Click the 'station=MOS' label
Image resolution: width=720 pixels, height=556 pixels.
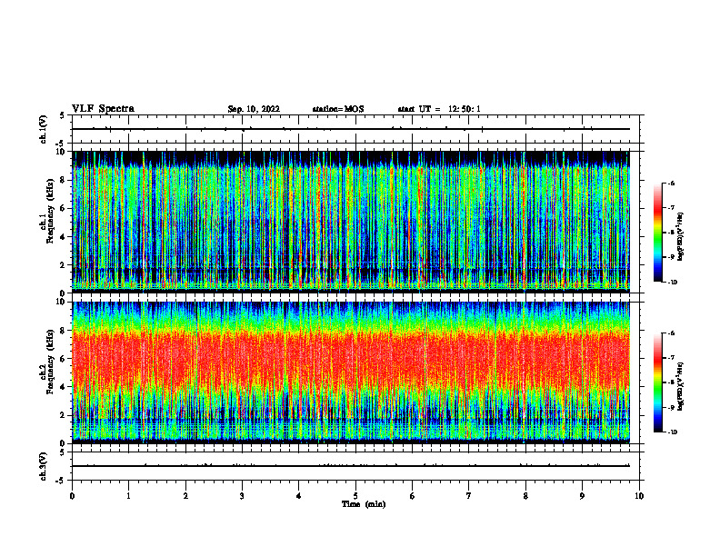338,109
